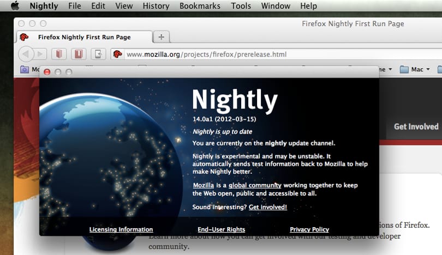Open the Help menu

(308, 5)
